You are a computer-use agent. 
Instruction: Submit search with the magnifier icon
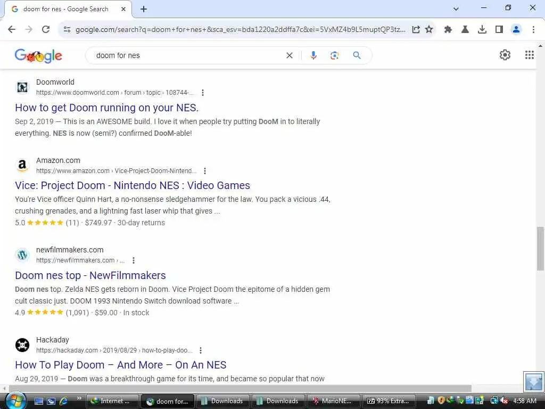tap(357, 55)
